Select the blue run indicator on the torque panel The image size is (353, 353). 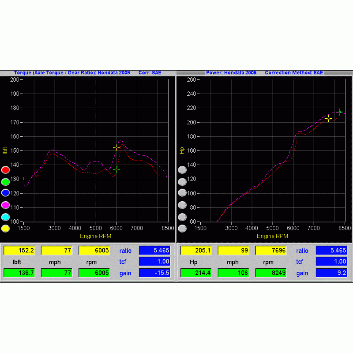tap(5, 192)
